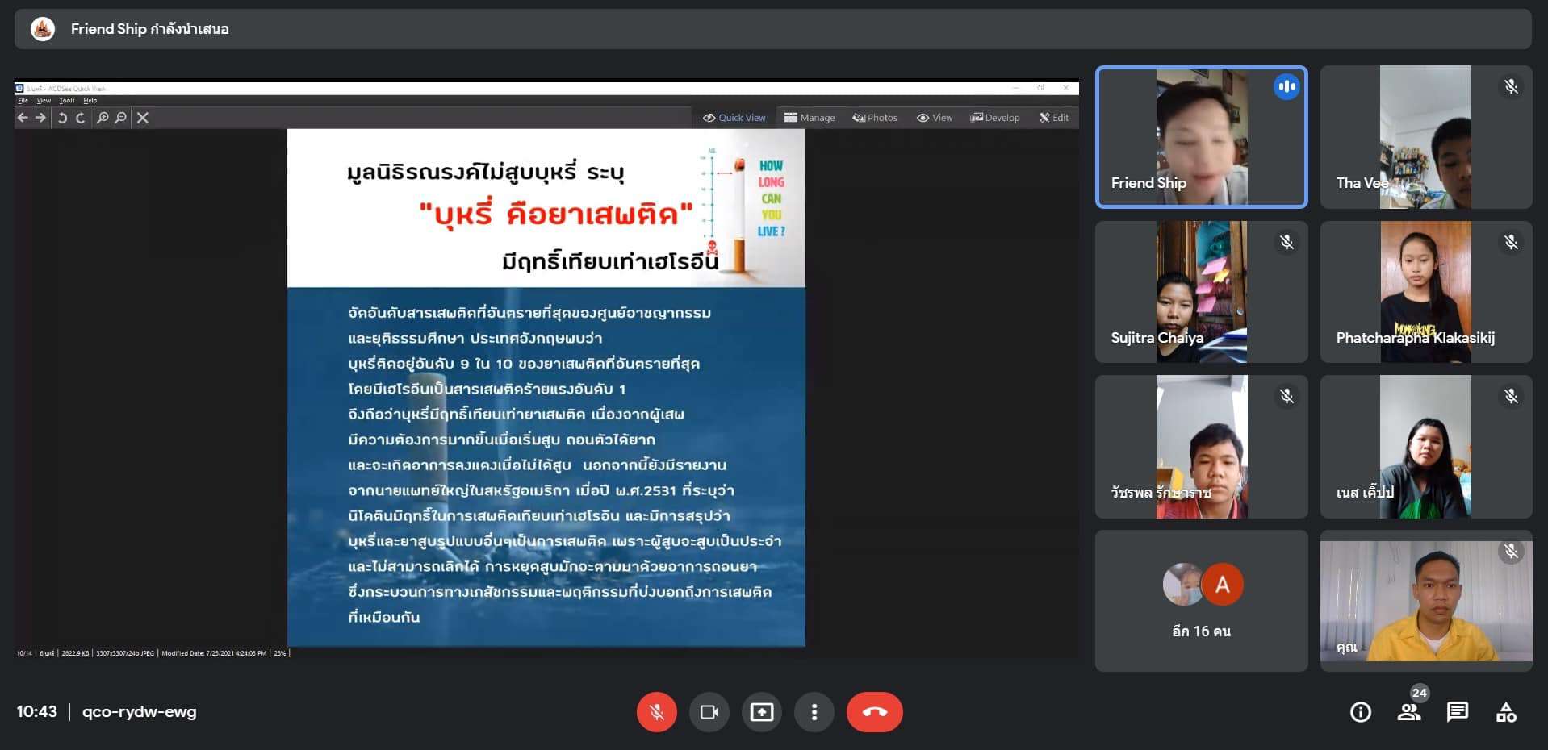This screenshot has width=1548, height=750.
Task: Open the meeting details info icon
Action: tap(1360, 712)
